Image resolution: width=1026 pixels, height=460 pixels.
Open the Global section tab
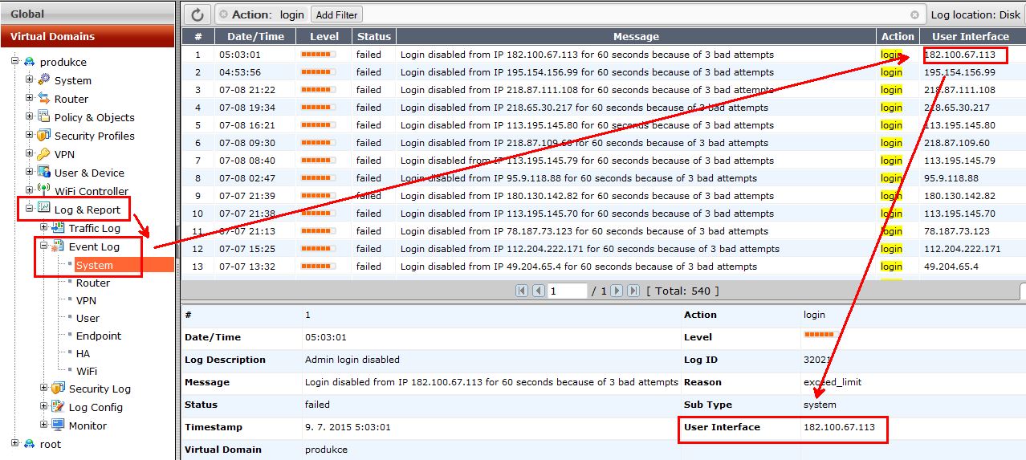(x=87, y=13)
